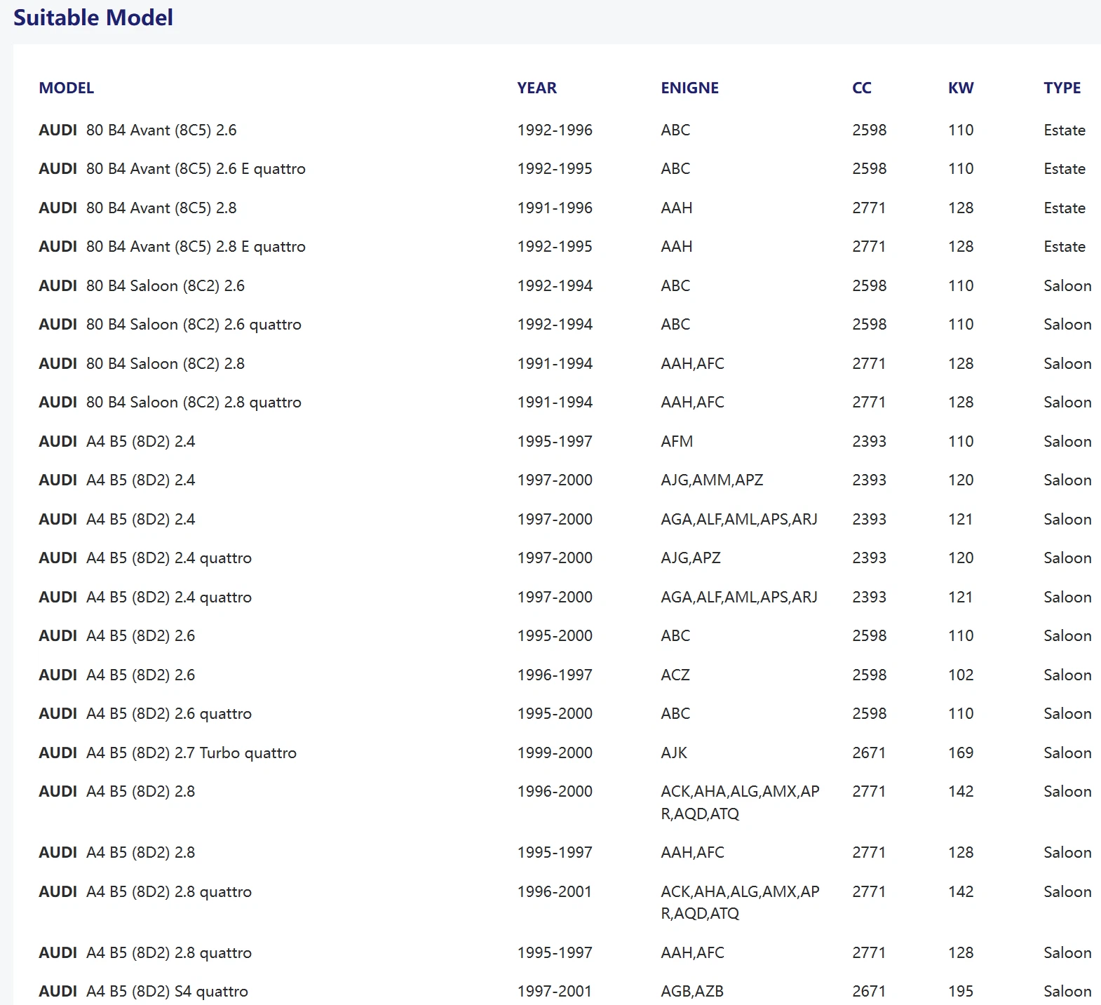Click the TYPE column header
1101x1005 pixels.
coord(1062,88)
